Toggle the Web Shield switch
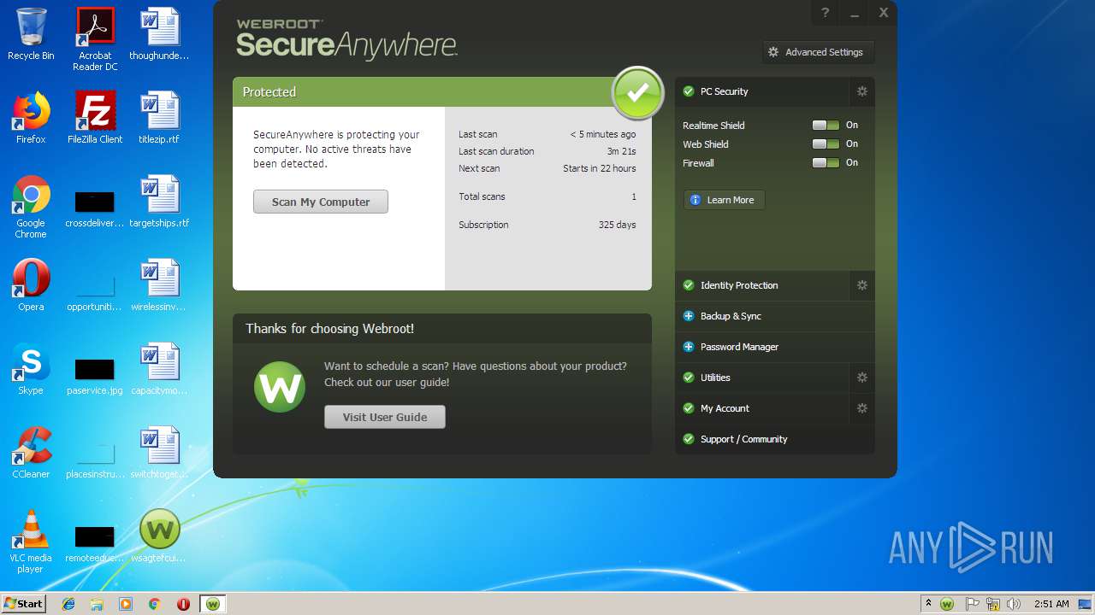The height and width of the screenshot is (615, 1095). coord(826,144)
